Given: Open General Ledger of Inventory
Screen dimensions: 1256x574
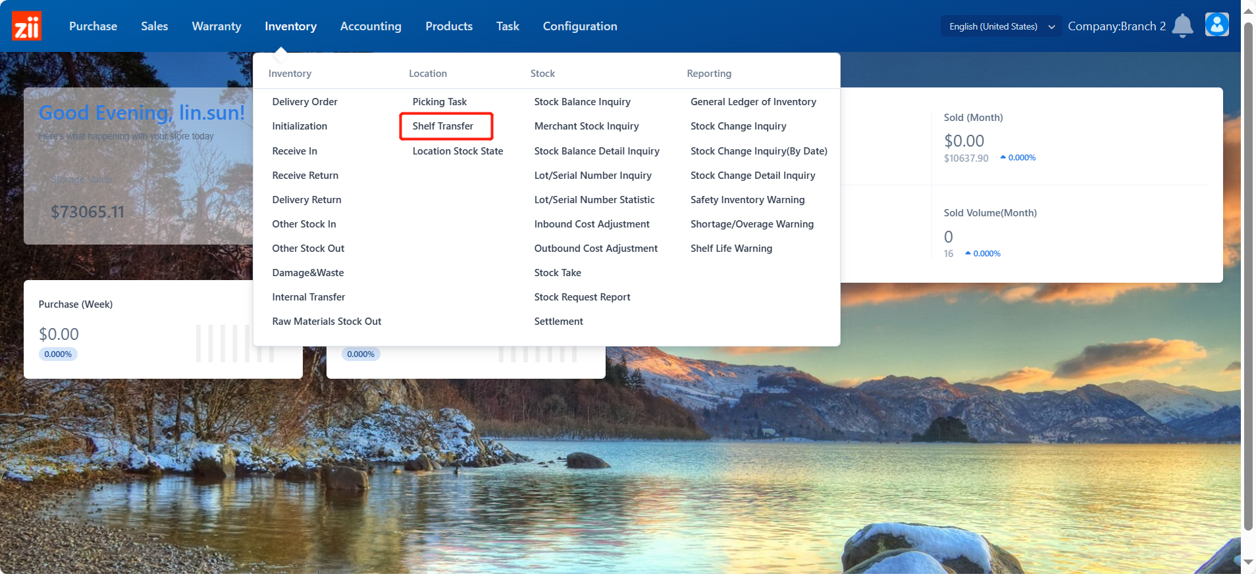Looking at the screenshot, I should click(x=753, y=102).
